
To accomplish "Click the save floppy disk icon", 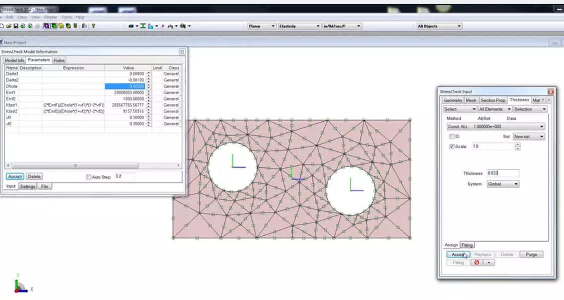I will tap(16, 26).
